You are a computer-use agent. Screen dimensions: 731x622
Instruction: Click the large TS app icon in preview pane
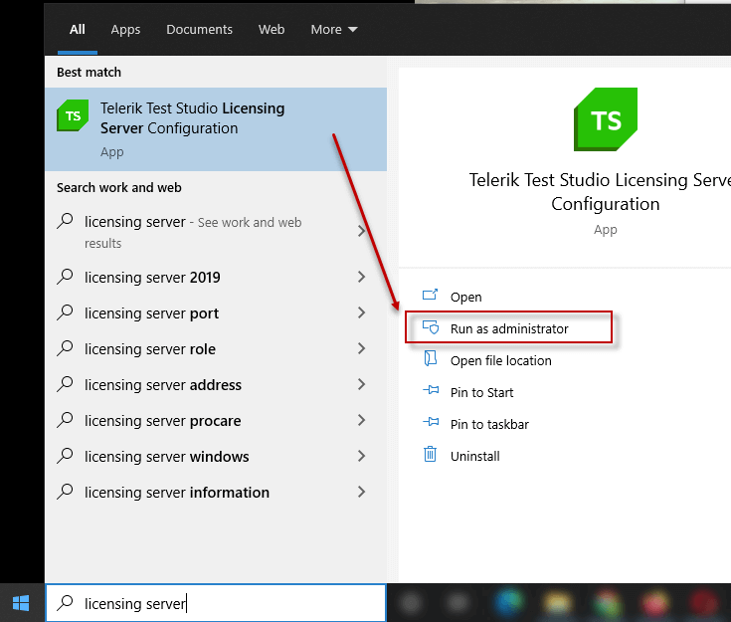[x=605, y=119]
